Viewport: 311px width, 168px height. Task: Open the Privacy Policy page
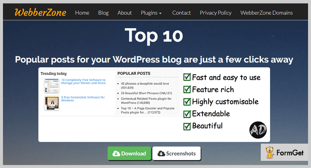[x=216, y=13]
